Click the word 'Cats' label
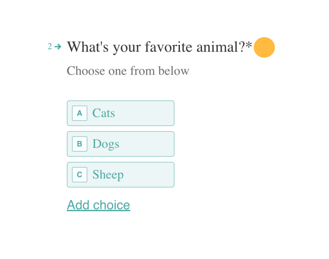The width and height of the screenshot is (329, 259). tap(104, 113)
